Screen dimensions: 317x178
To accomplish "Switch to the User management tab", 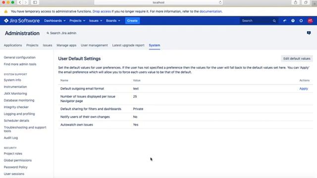I will pyautogui.click(x=94, y=45).
